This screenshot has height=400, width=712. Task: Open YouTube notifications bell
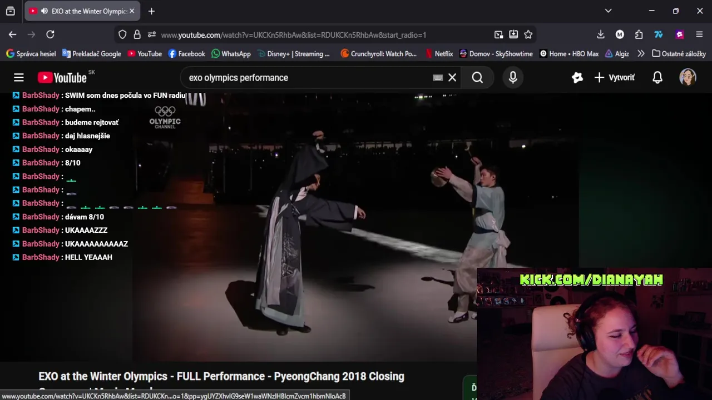(x=657, y=78)
